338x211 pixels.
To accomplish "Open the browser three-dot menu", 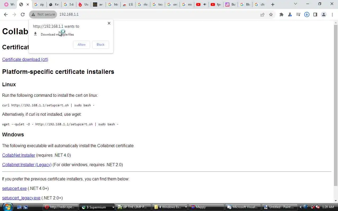I will (332, 15).
